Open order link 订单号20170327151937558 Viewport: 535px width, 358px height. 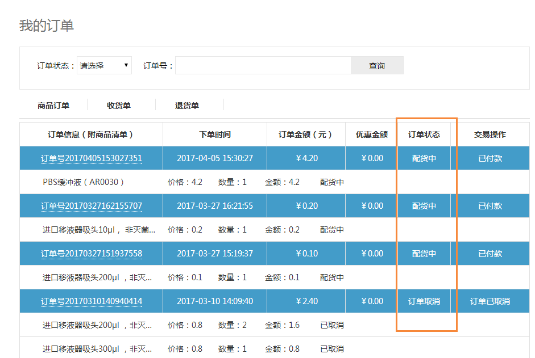pos(92,254)
